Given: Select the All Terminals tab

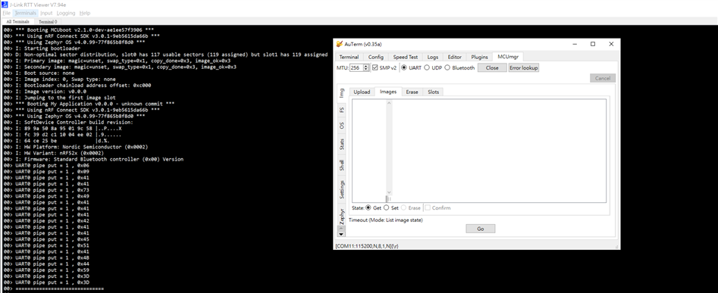Looking at the screenshot, I should (18, 21).
